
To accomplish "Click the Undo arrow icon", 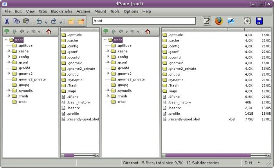I will [x=39, y=21].
